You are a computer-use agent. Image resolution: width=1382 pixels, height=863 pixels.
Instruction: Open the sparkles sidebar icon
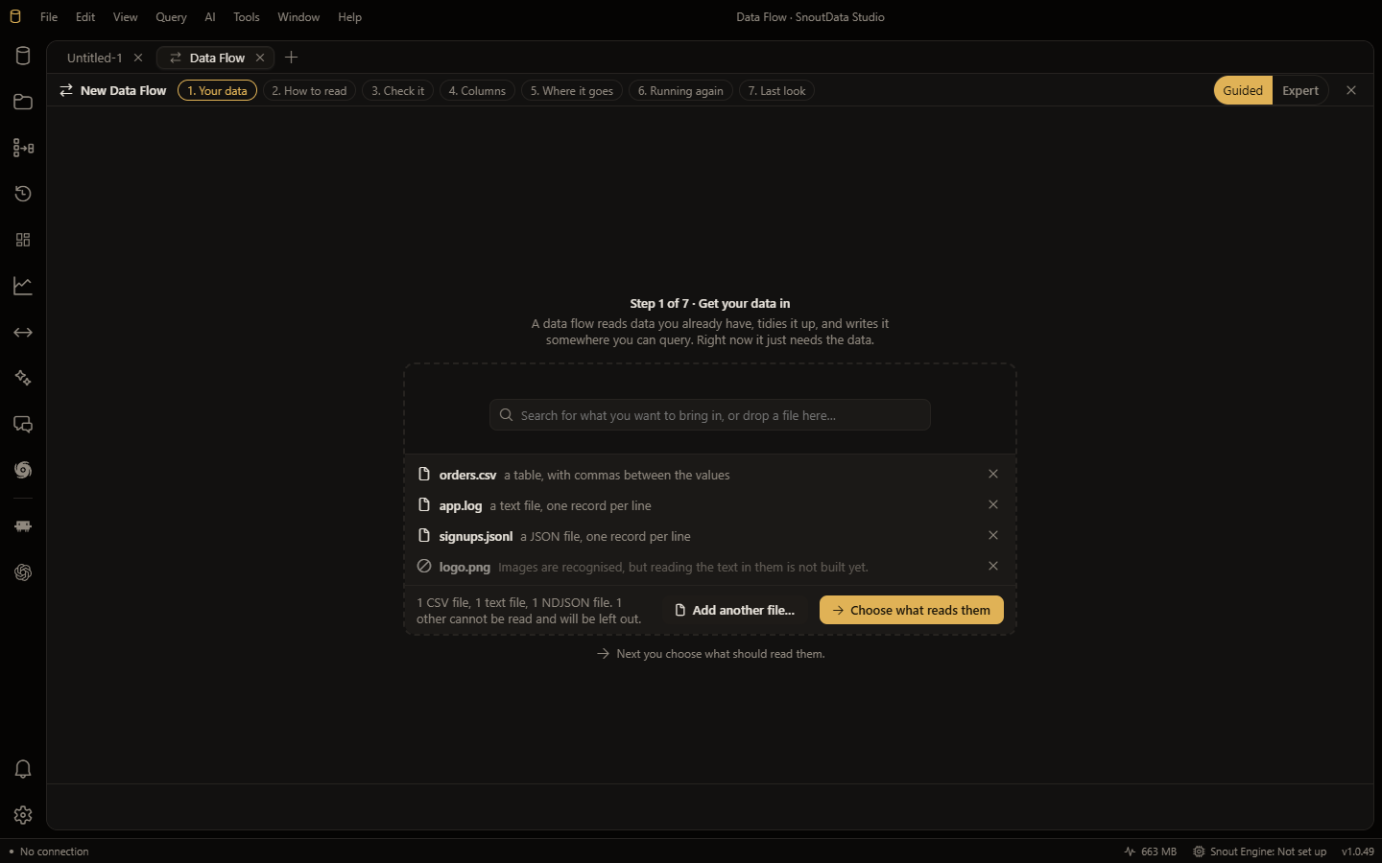[23, 378]
